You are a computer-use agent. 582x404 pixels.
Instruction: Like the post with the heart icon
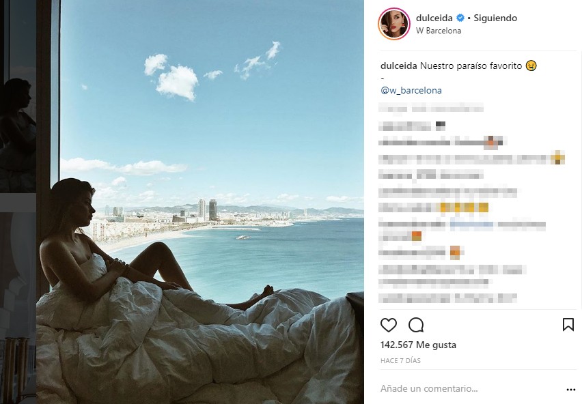coord(389,325)
